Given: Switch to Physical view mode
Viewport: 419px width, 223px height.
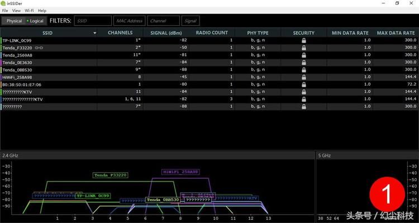Looking at the screenshot, I should tap(14, 21).
